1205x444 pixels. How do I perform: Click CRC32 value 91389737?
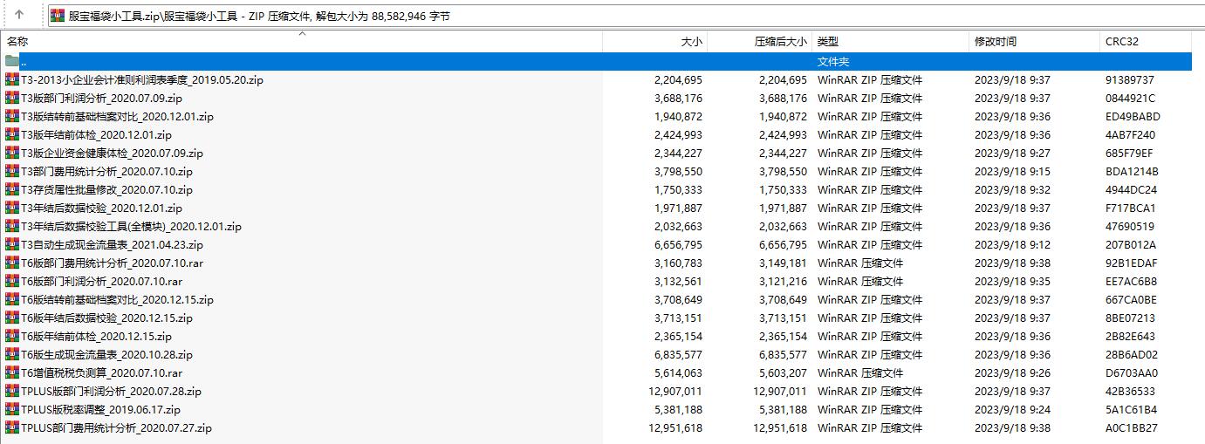pos(1129,79)
